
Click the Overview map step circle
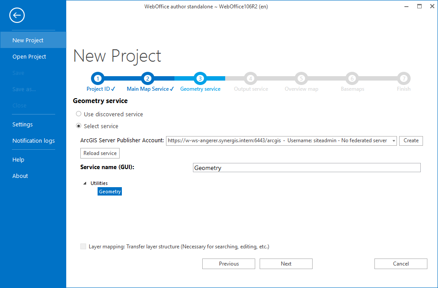coord(301,78)
